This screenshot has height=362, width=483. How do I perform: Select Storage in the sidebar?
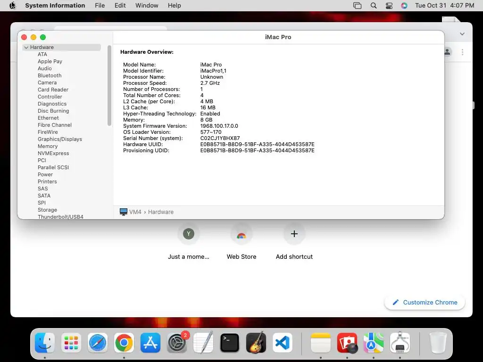pos(48,210)
